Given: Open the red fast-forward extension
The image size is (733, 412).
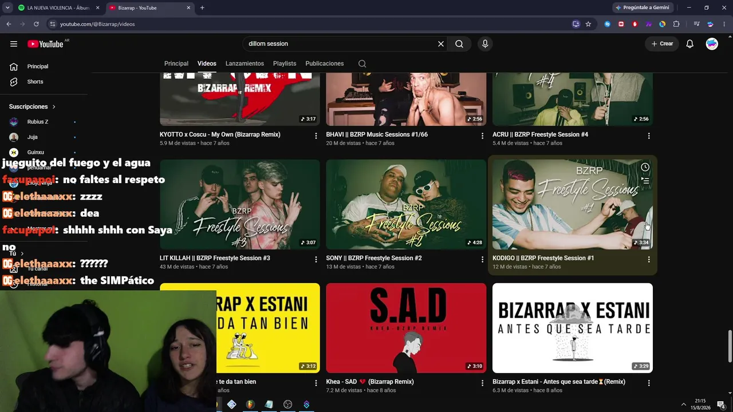Looking at the screenshot, I should coord(621,24).
